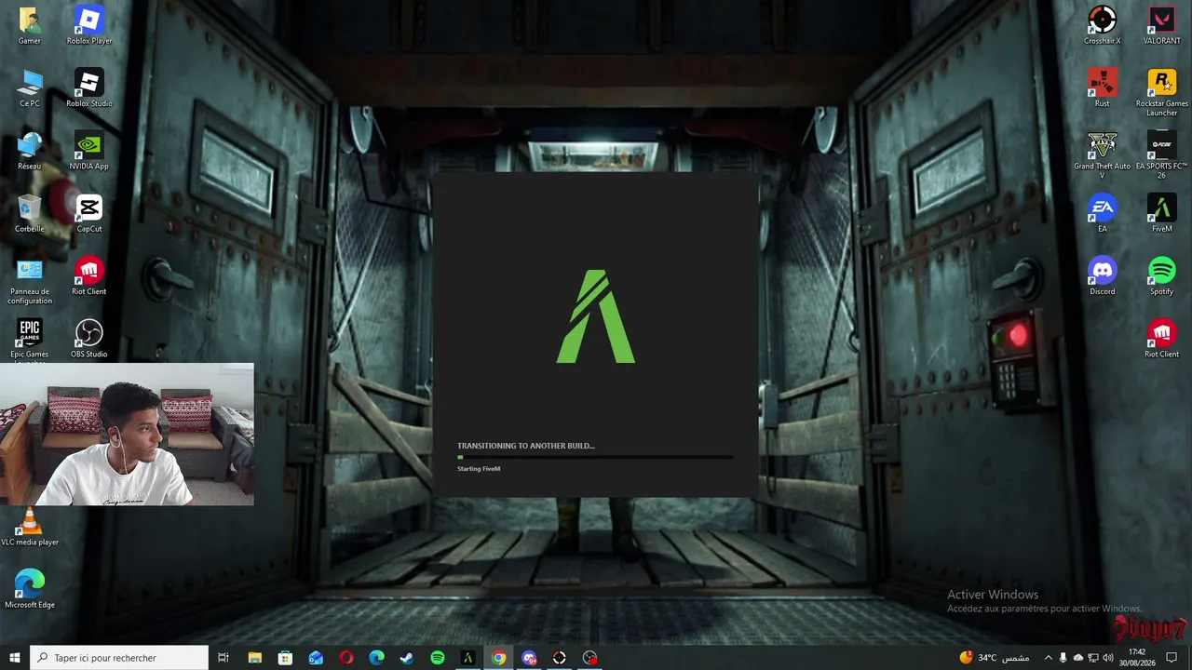Switch to Spotify in the taskbar
Screen dimensions: 1192x670
coord(438,658)
